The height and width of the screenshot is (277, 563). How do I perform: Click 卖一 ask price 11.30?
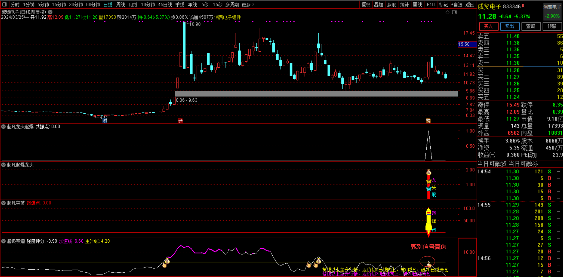[513, 63]
